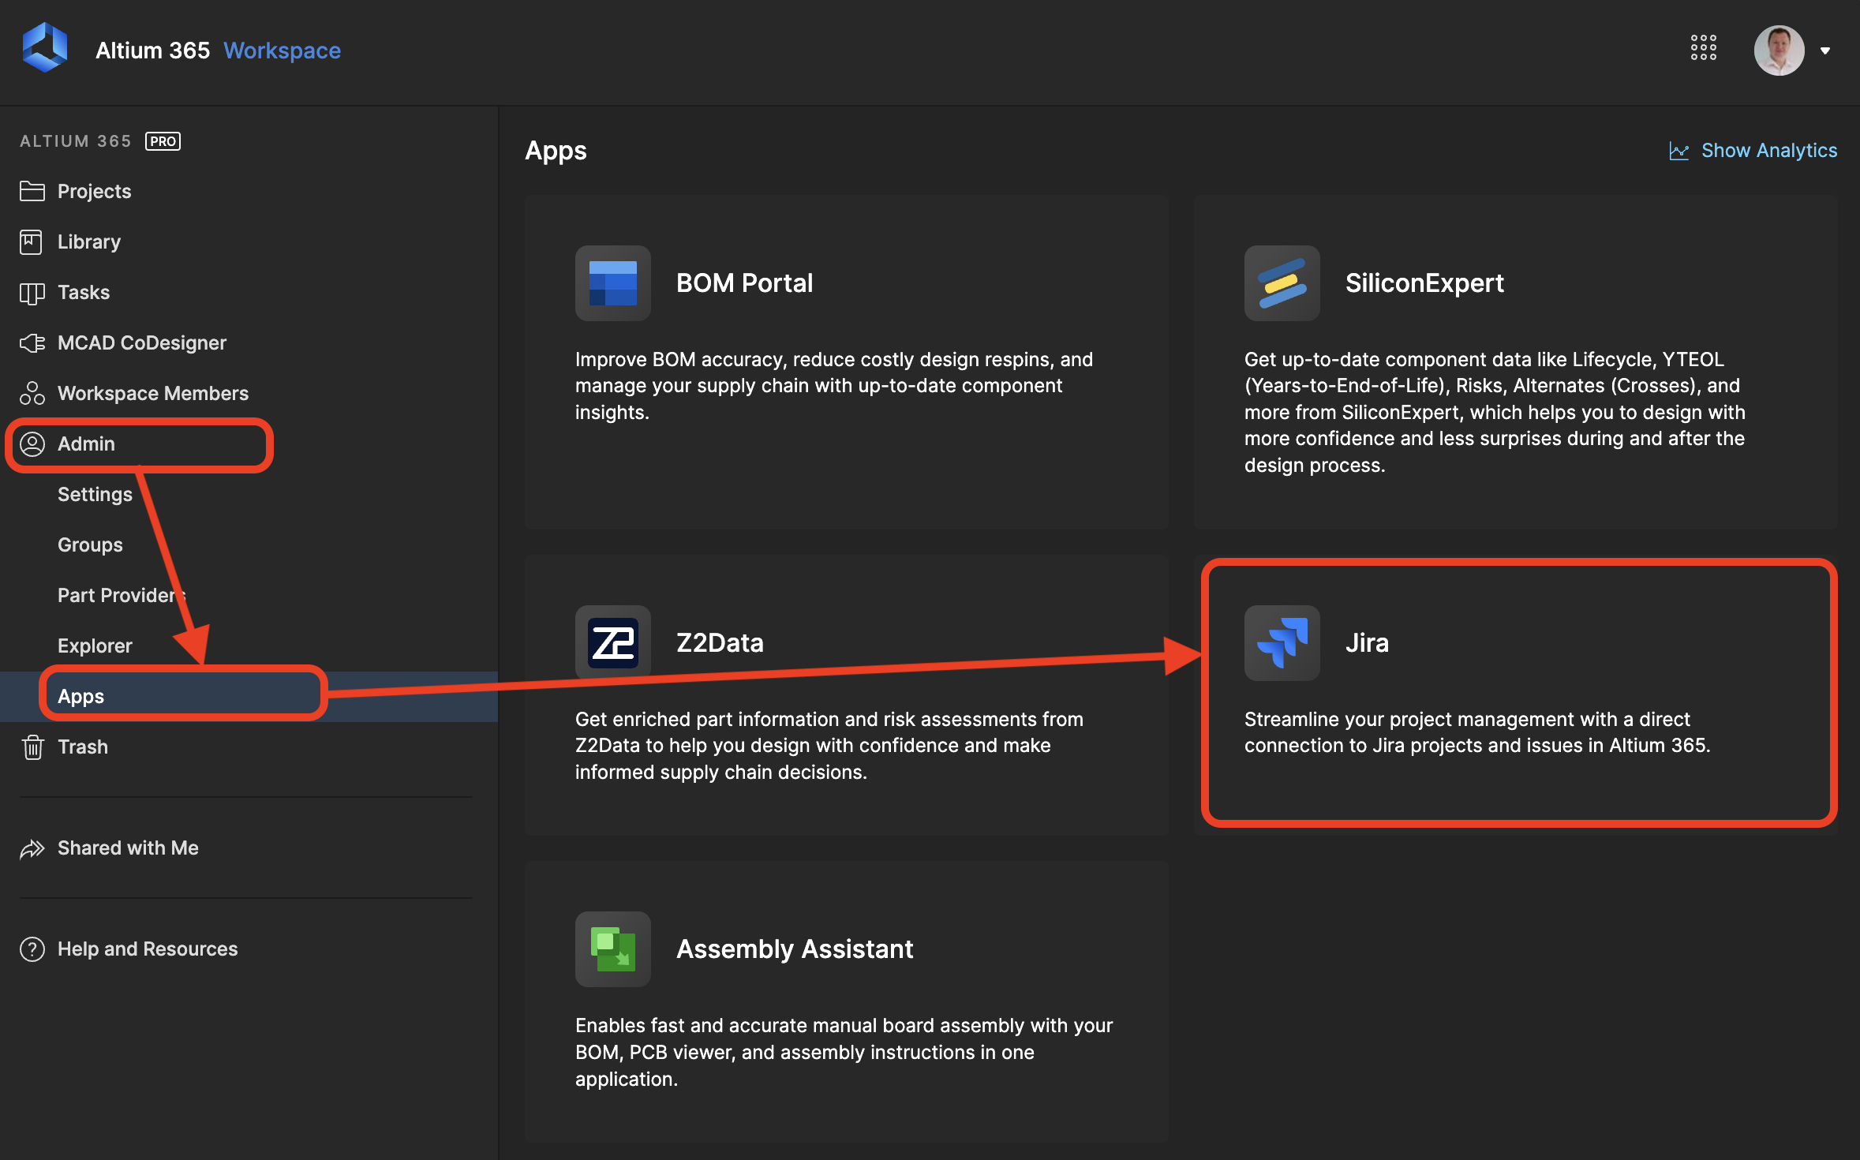Collapse the Admin section
The height and width of the screenshot is (1160, 1860).
86,444
